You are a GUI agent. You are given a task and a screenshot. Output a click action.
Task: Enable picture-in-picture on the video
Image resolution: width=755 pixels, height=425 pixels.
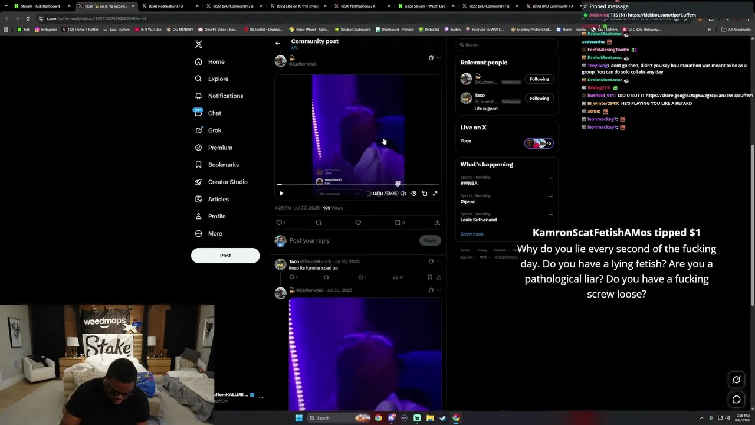click(425, 194)
